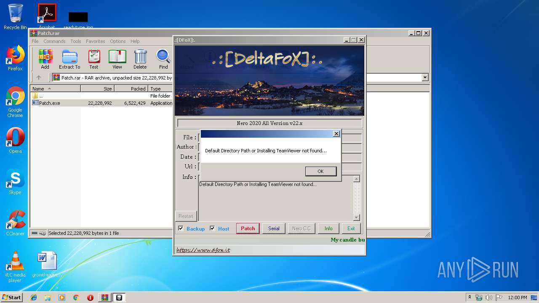Screen dimensions: 539x303
Task: Click the Exit button
Action: tap(351, 229)
